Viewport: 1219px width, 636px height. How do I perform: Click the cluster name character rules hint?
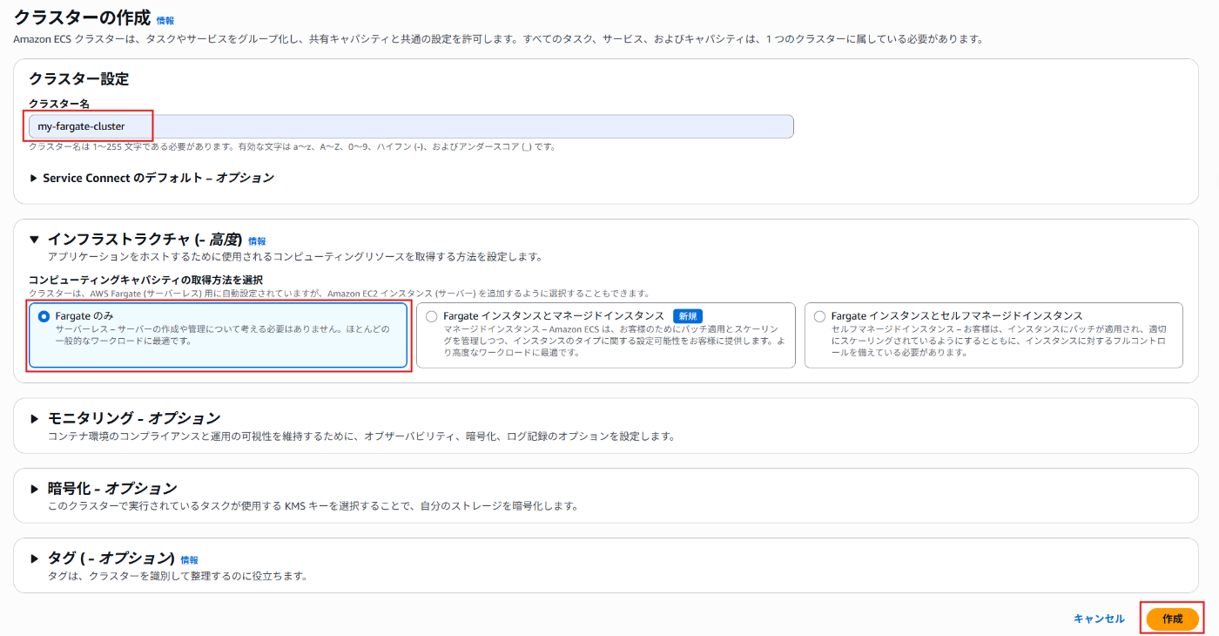(x=293, y=146)
